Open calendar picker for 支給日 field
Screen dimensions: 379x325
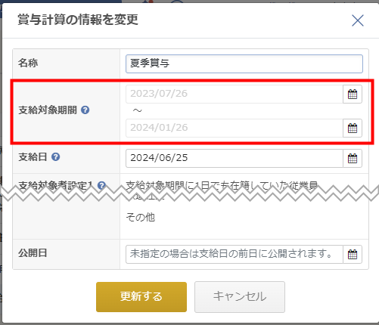point(353,159)
